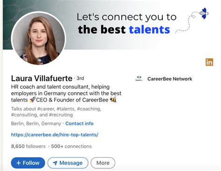
Task: Open Laura Villafuerte's profile photo
Action: click(x=39, y=39)
